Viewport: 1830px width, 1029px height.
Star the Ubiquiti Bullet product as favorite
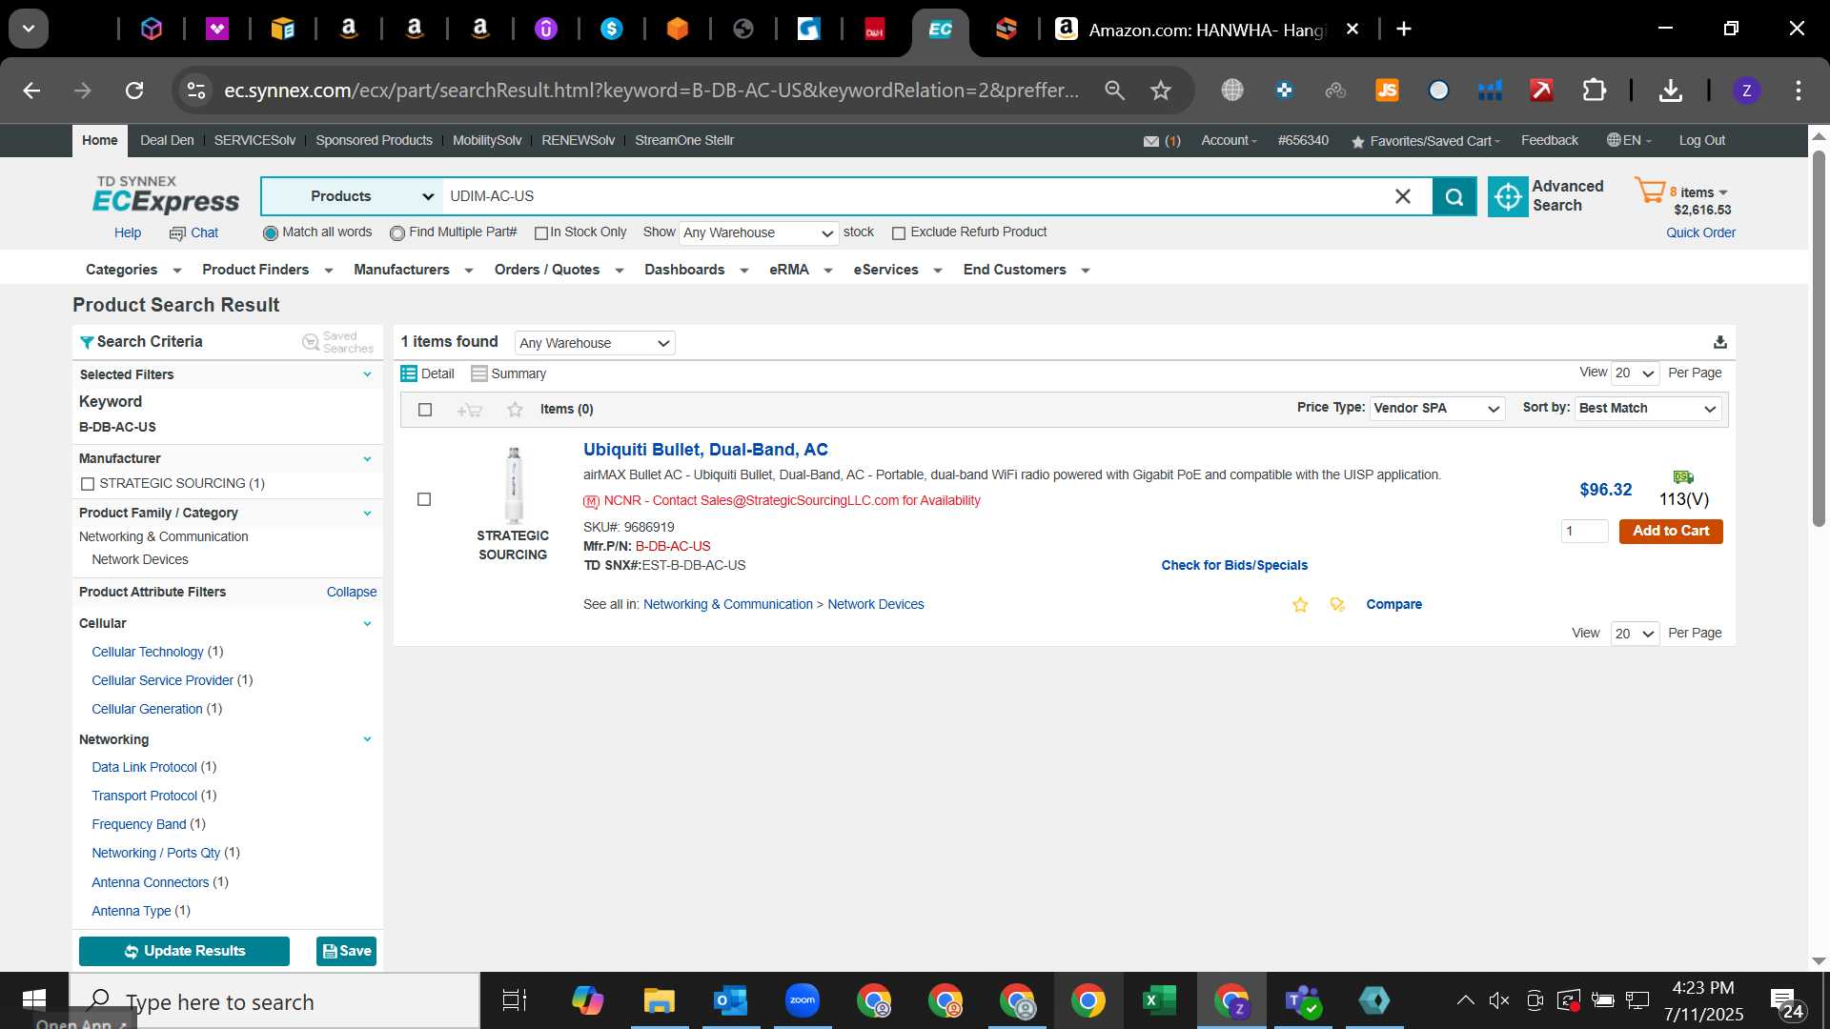[x=1300, y=605]
